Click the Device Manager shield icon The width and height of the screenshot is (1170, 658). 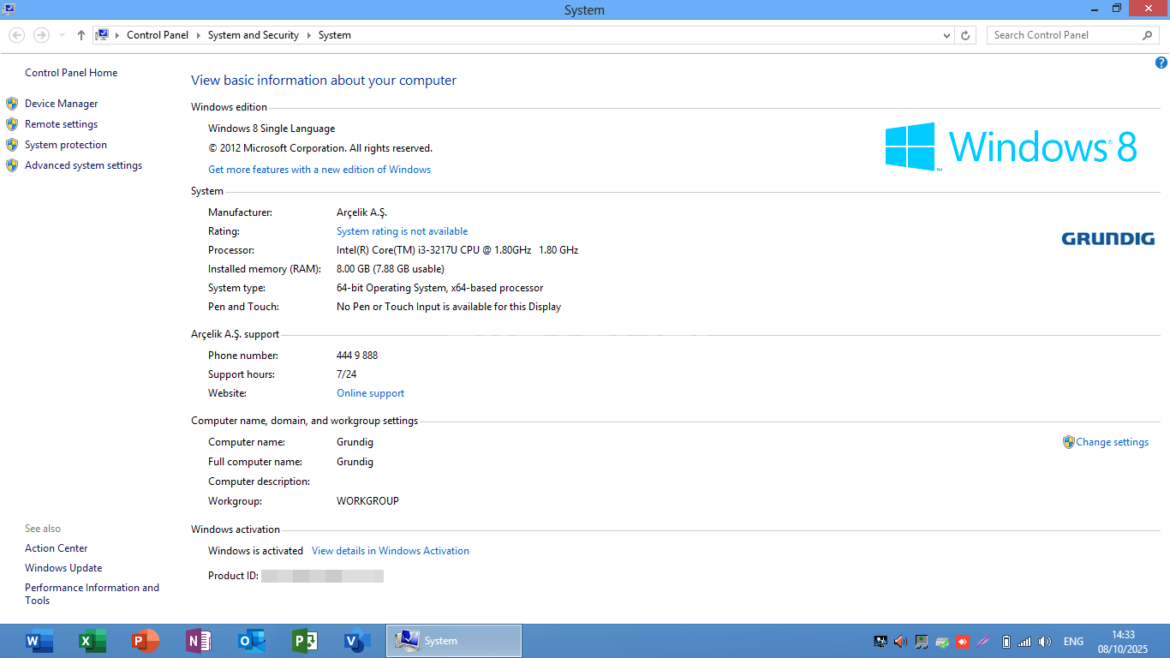coord(12,104)
